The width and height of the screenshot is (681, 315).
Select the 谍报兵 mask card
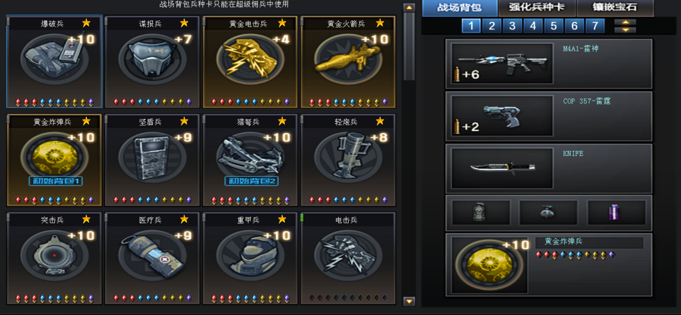pos(153,62)
